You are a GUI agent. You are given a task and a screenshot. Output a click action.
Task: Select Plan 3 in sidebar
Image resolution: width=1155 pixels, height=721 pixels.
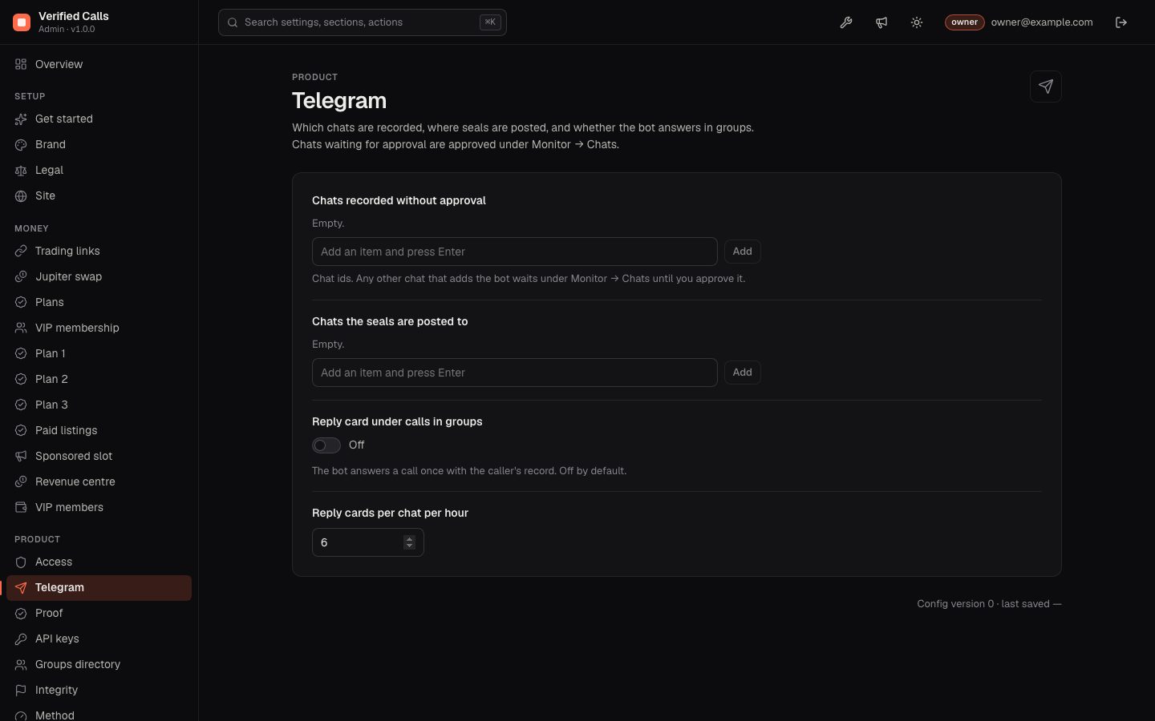[x=99, y=405]
